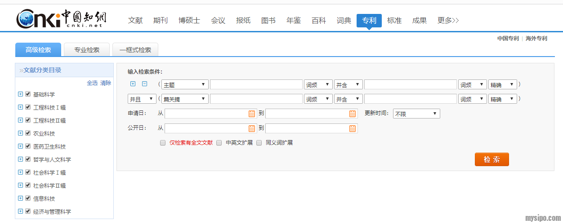Screen dimensions: 563x224
Task: Click the first 主题 keyword input field
Action: pyautogui.click(x=256, y=84)
